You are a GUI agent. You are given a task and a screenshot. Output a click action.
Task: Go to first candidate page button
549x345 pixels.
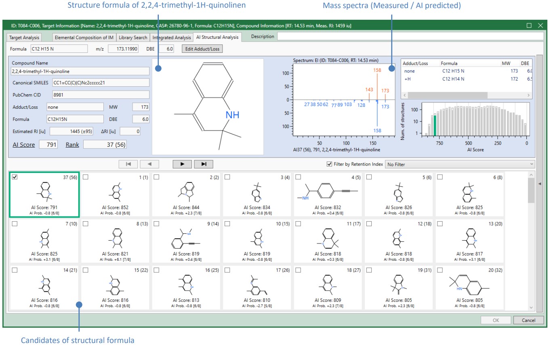pos(128,164)
